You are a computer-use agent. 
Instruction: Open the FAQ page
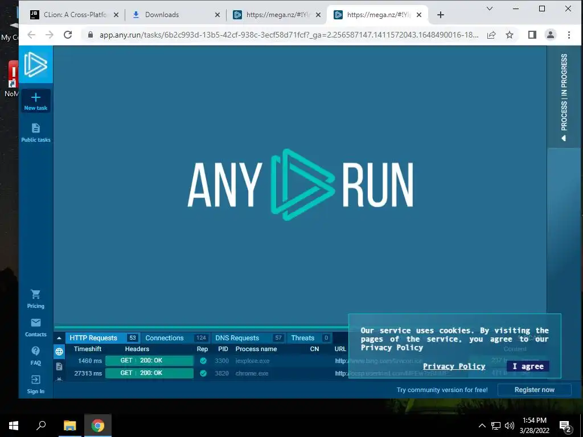[x=36, y=356]
